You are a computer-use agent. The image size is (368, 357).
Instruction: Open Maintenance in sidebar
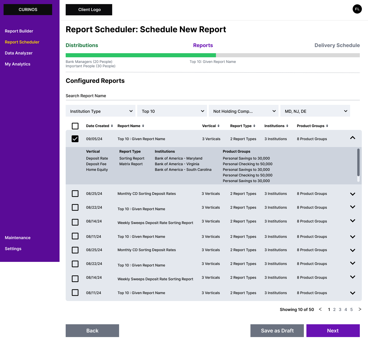tap(18, 238)
